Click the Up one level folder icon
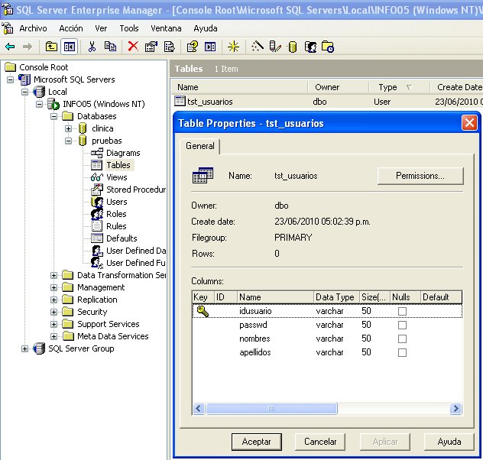This screenshot has width=483, height=460. [51, 47]
